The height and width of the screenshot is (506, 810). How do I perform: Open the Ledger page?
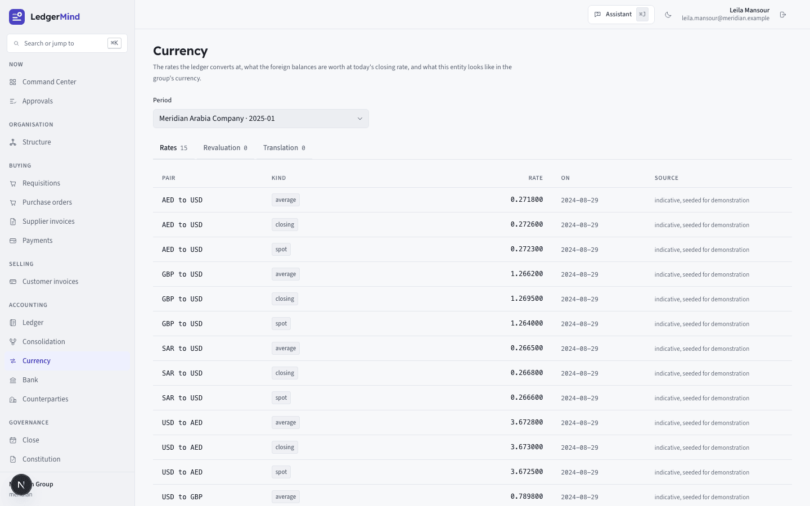click(67, 323)
